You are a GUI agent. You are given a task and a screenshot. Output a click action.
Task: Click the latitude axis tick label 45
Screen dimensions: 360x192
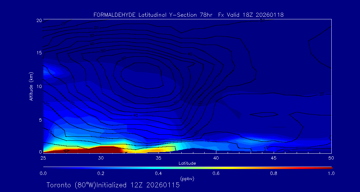(x=274, y=158)
